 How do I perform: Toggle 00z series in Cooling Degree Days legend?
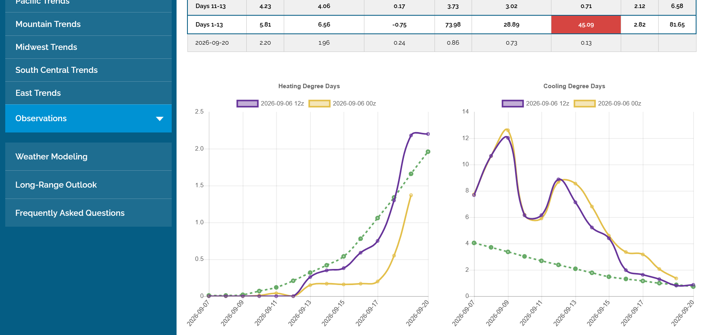(x=607, y=103)
